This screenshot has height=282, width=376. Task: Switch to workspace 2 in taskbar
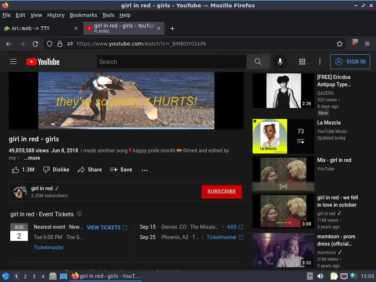(x=25, y=276)
